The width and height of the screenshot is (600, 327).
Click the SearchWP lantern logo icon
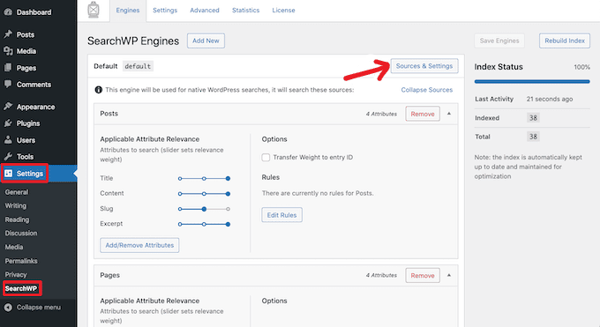[x=94, y=10]
